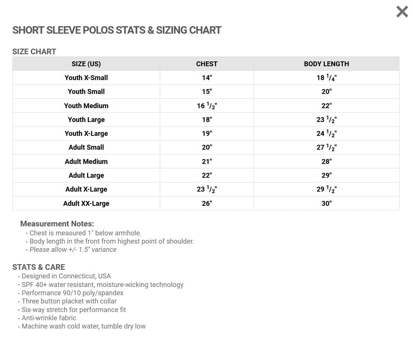This screenshot has width=413, height=342.
Task: Click the Short Sleeve Polos chart title
Action: pyautogui.click(x=117, y=30)
